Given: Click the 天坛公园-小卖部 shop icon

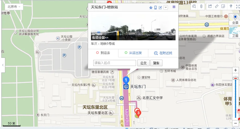Looking at the screenshot, I should coord(58,38).
